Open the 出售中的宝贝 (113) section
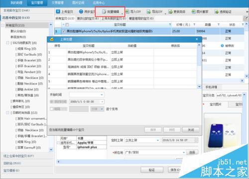The height and width of the screenshot is (179, 249). click(x=16, y=17)
